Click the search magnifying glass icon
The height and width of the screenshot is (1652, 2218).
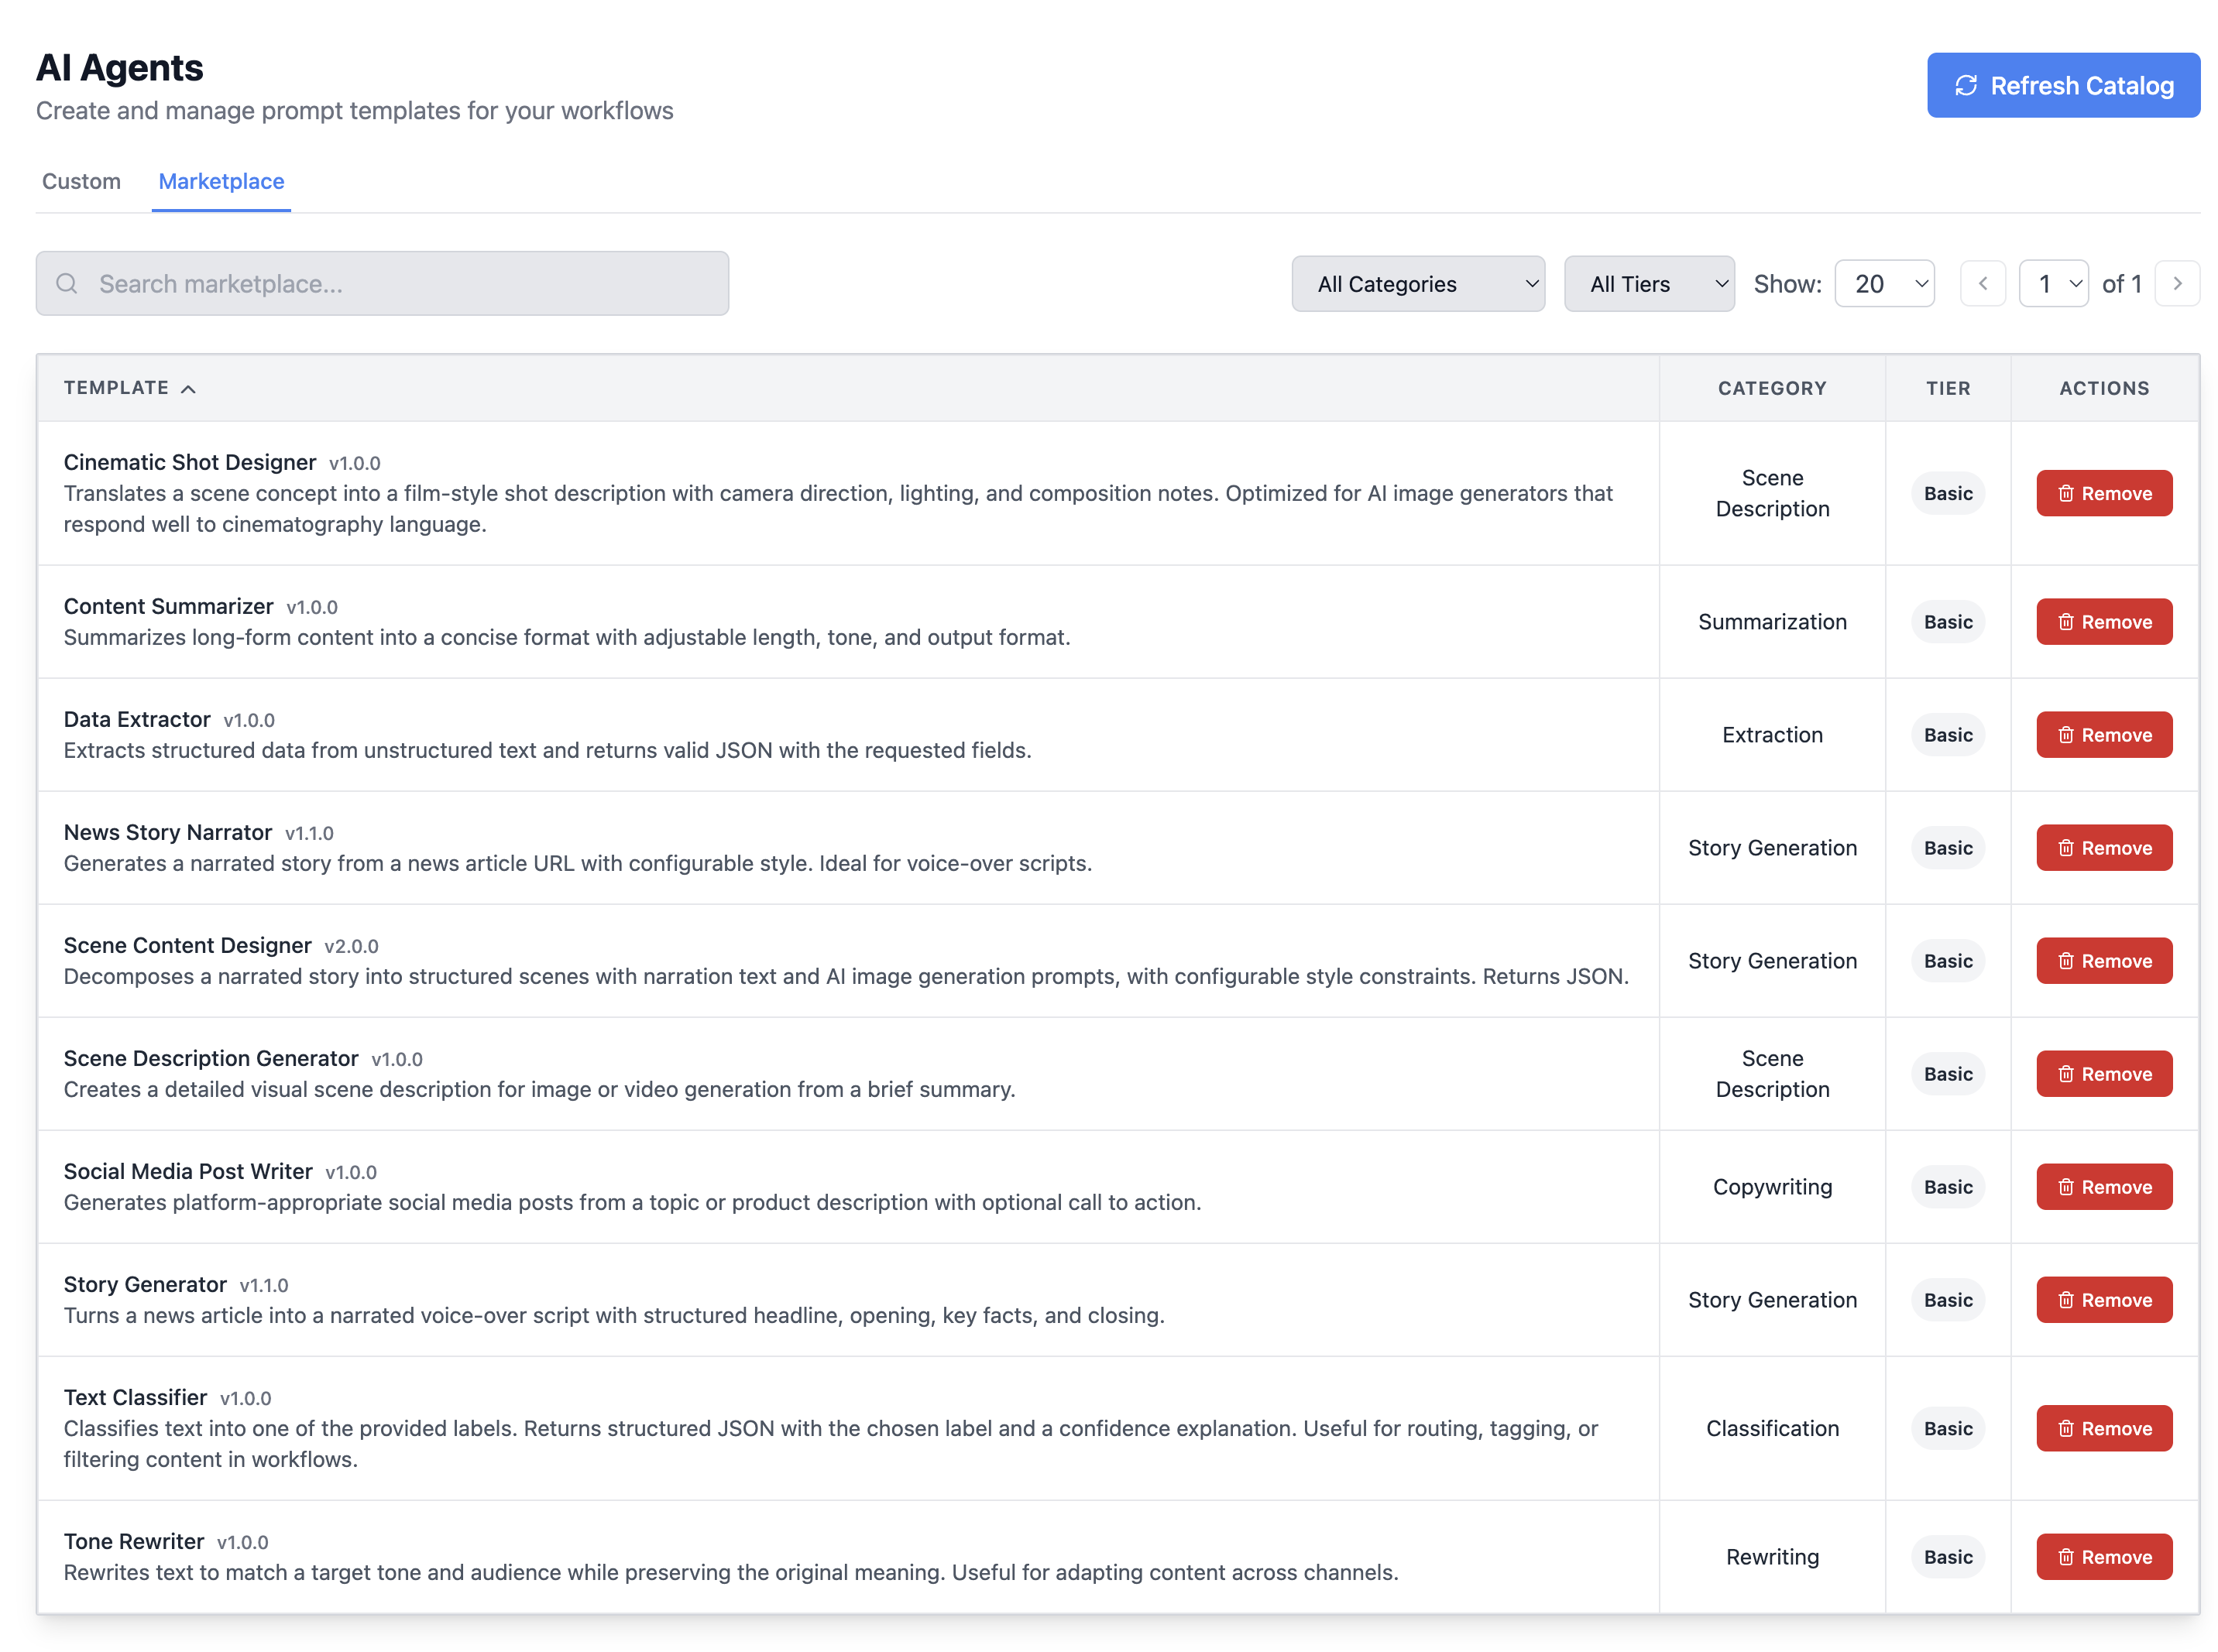(x=67, y=283)
